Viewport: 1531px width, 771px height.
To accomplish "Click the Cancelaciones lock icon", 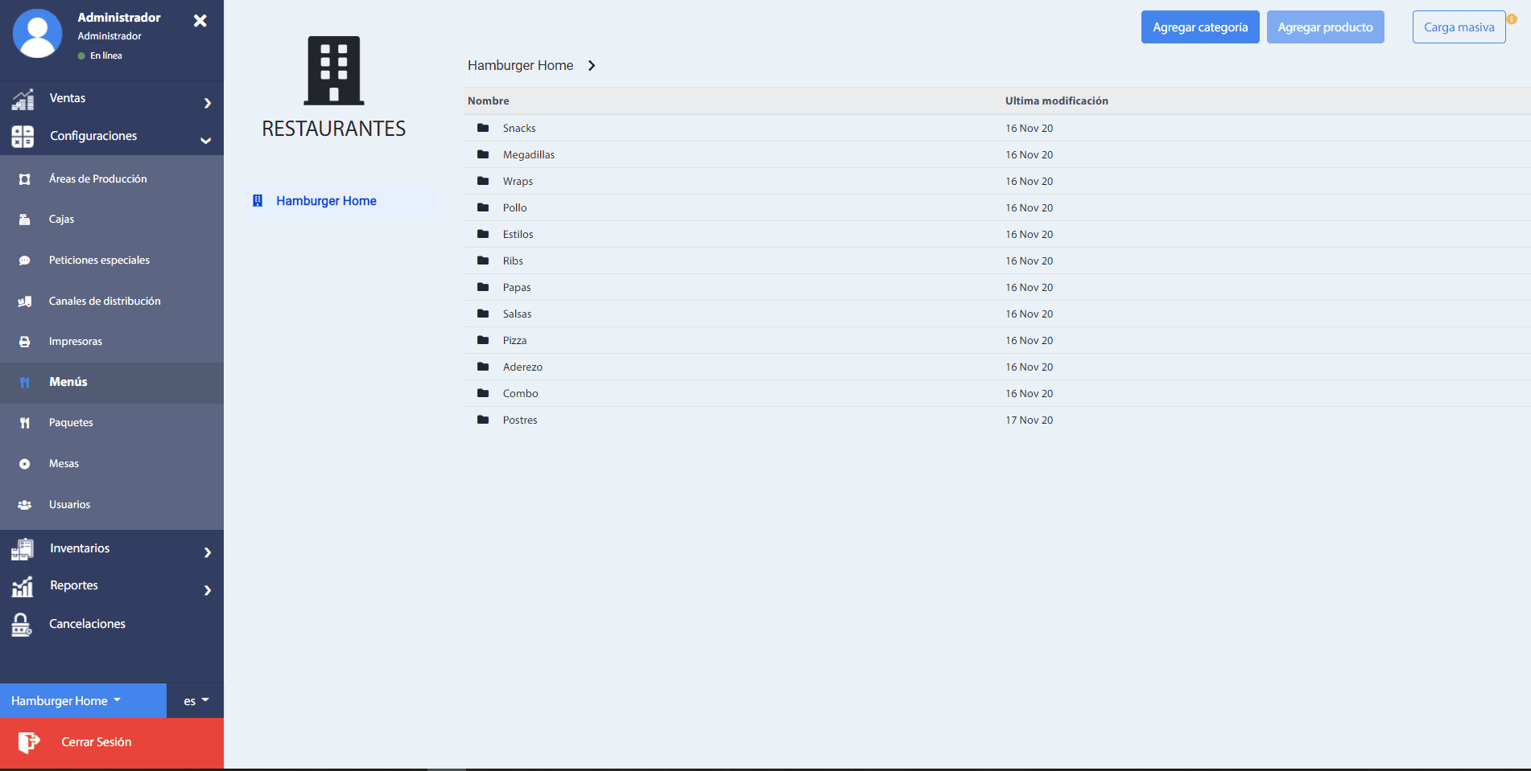I will [22, 625].
